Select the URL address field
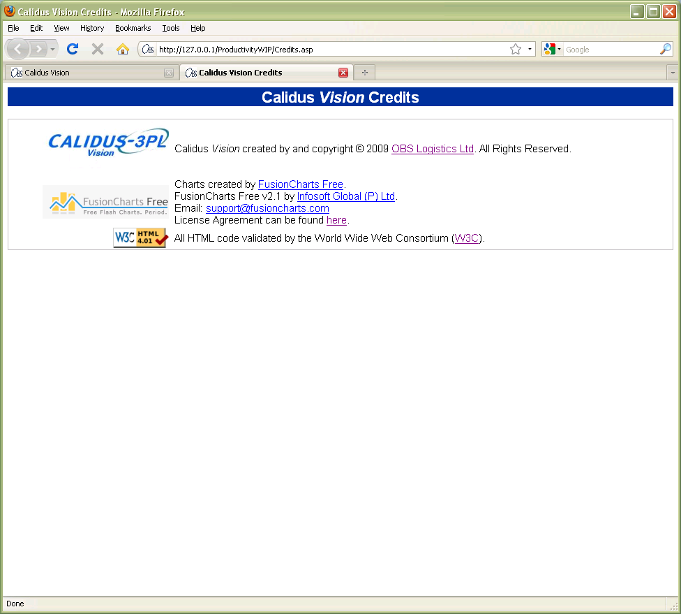Viewport: 681px width, 614px height. point(332,49)
